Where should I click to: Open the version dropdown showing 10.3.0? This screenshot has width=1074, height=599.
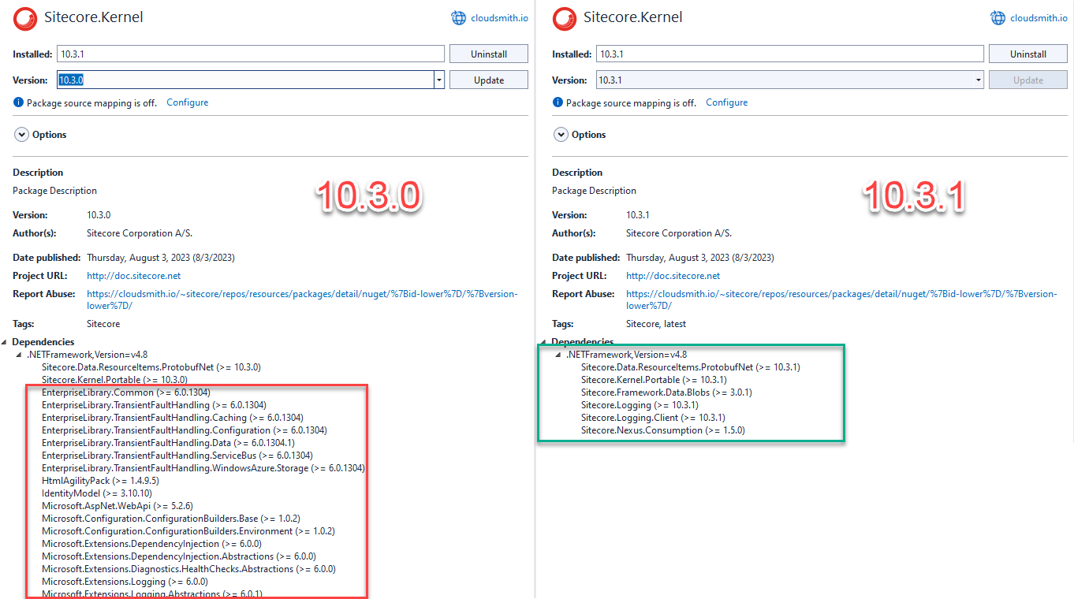pyautogui.click(x=439, y=80)
